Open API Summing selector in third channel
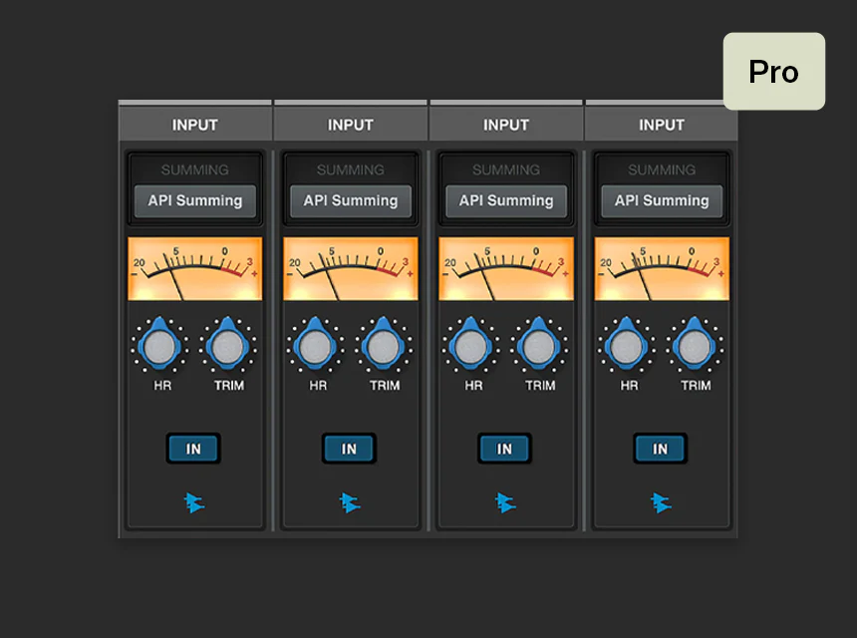The image size is (857, 638). (506, 200)
